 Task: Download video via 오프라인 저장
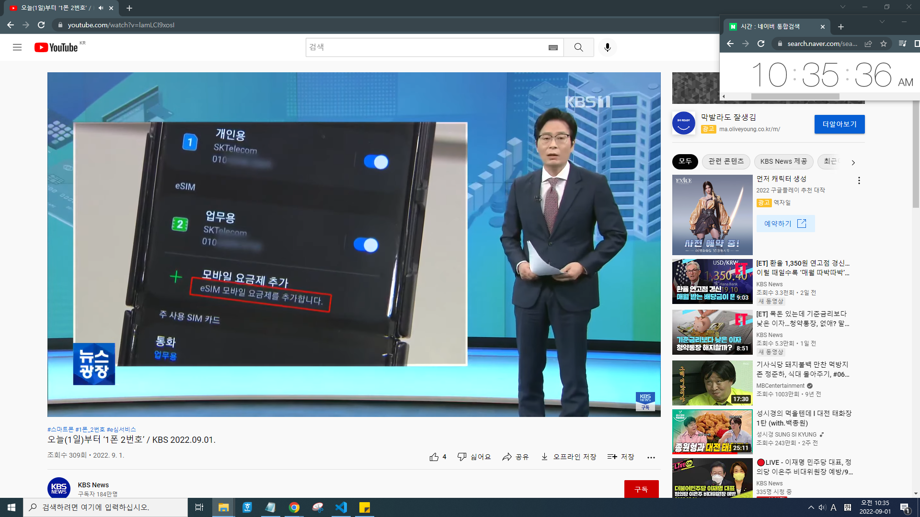point(568,457)
